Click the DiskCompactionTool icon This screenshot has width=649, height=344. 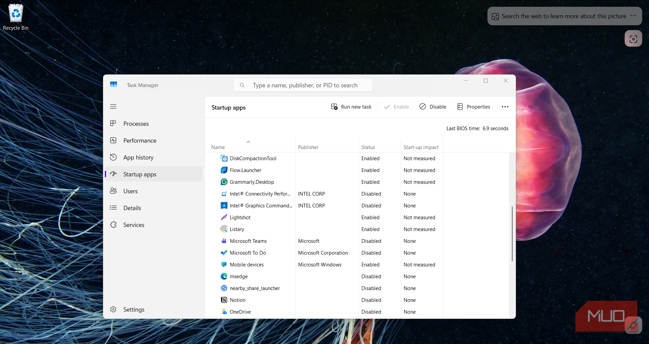pyautogui.click(x=224, y=159)
